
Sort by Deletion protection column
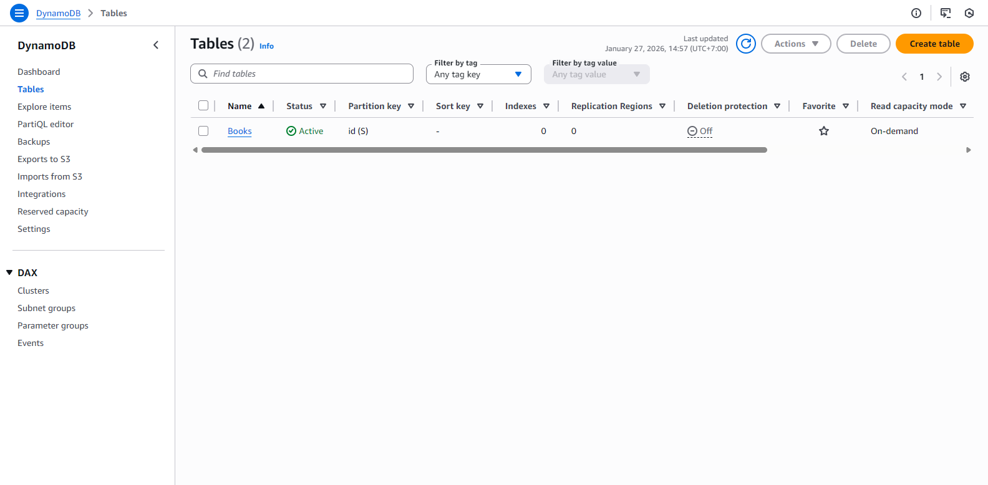click(x=777, y=106)
